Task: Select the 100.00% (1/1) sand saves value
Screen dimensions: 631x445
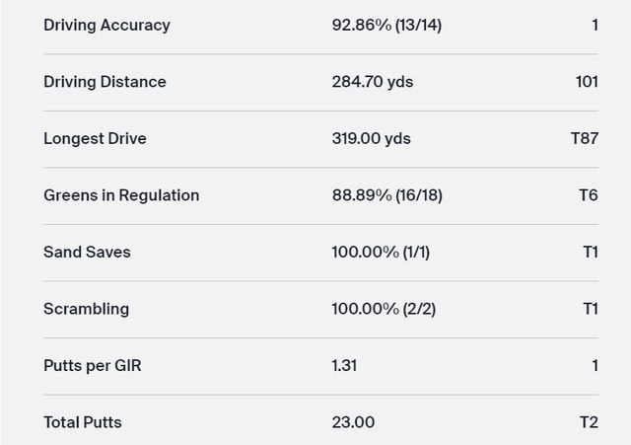Action: coord(381,252)
